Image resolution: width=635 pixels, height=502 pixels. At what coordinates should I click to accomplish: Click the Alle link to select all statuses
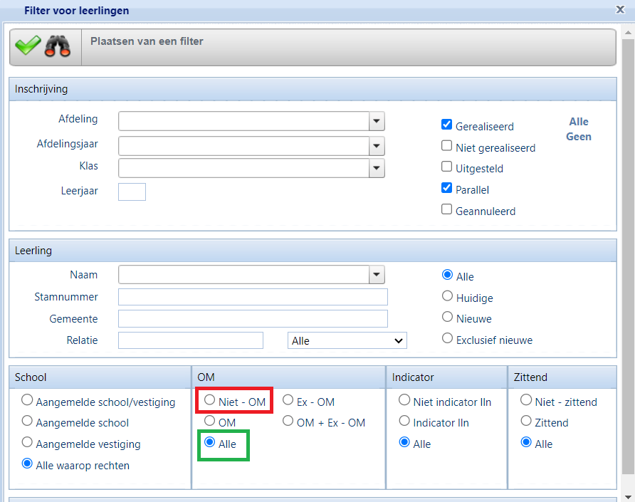[x=579, y=122]
